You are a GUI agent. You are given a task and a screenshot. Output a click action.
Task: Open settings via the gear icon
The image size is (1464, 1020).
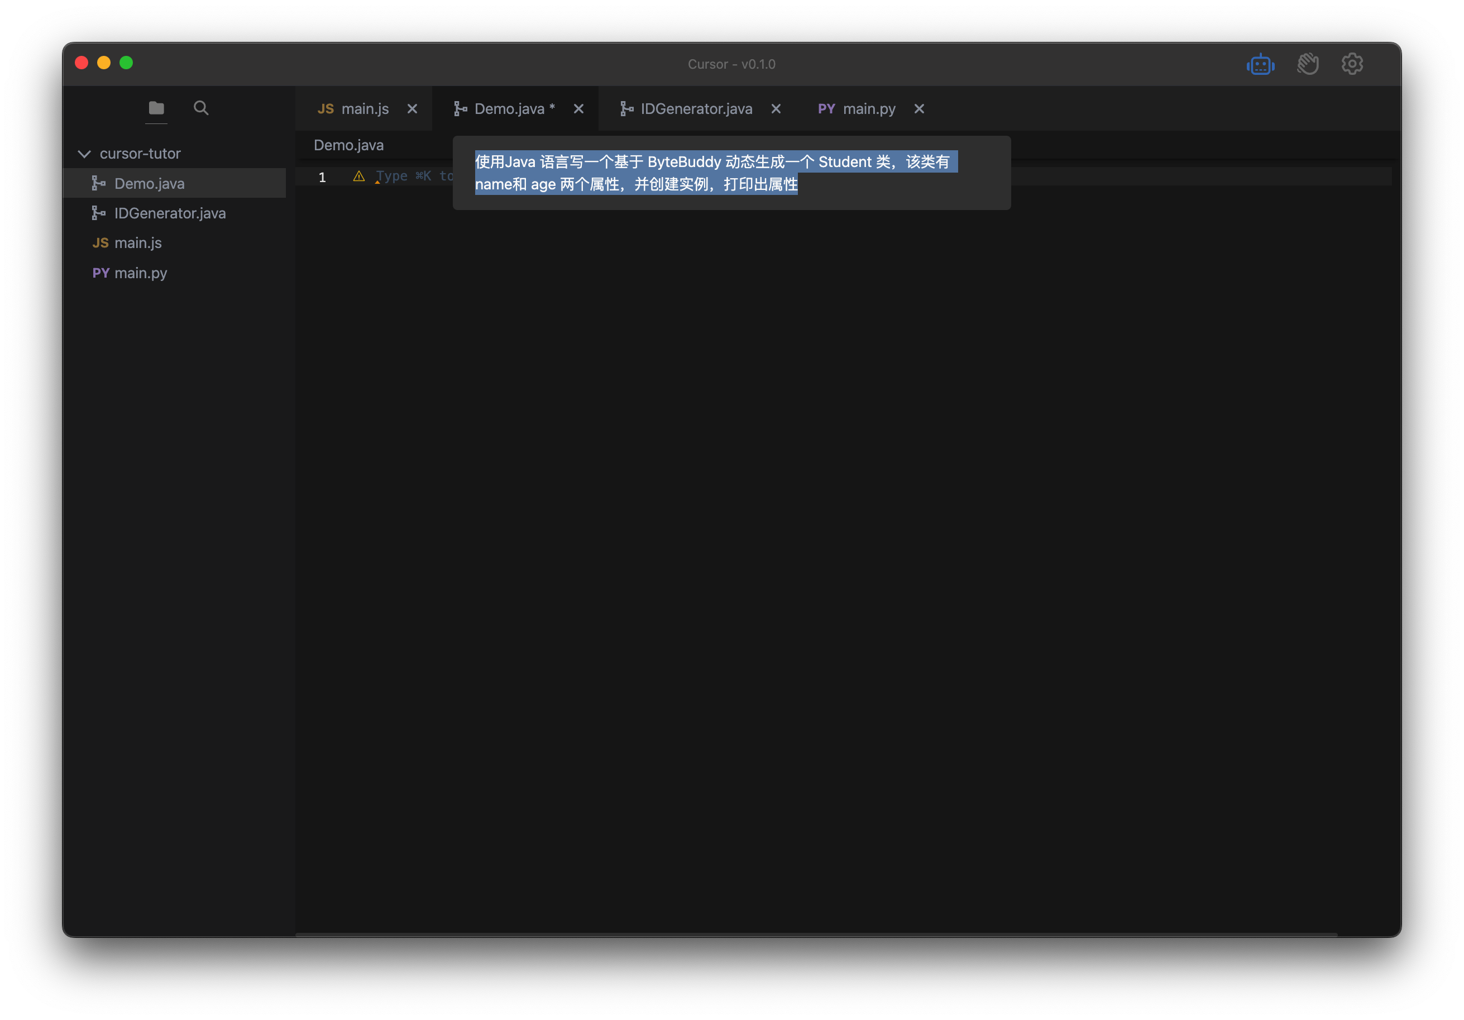[x=1352, y=64]
